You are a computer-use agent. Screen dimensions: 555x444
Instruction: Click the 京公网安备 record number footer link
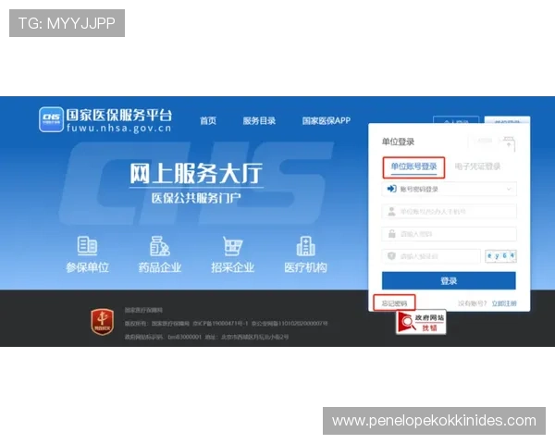point(290,323)
